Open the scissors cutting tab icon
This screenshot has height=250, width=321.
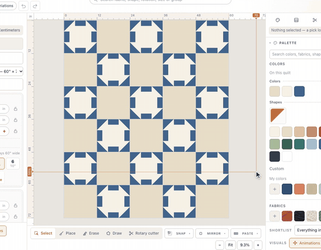(314, 20)
